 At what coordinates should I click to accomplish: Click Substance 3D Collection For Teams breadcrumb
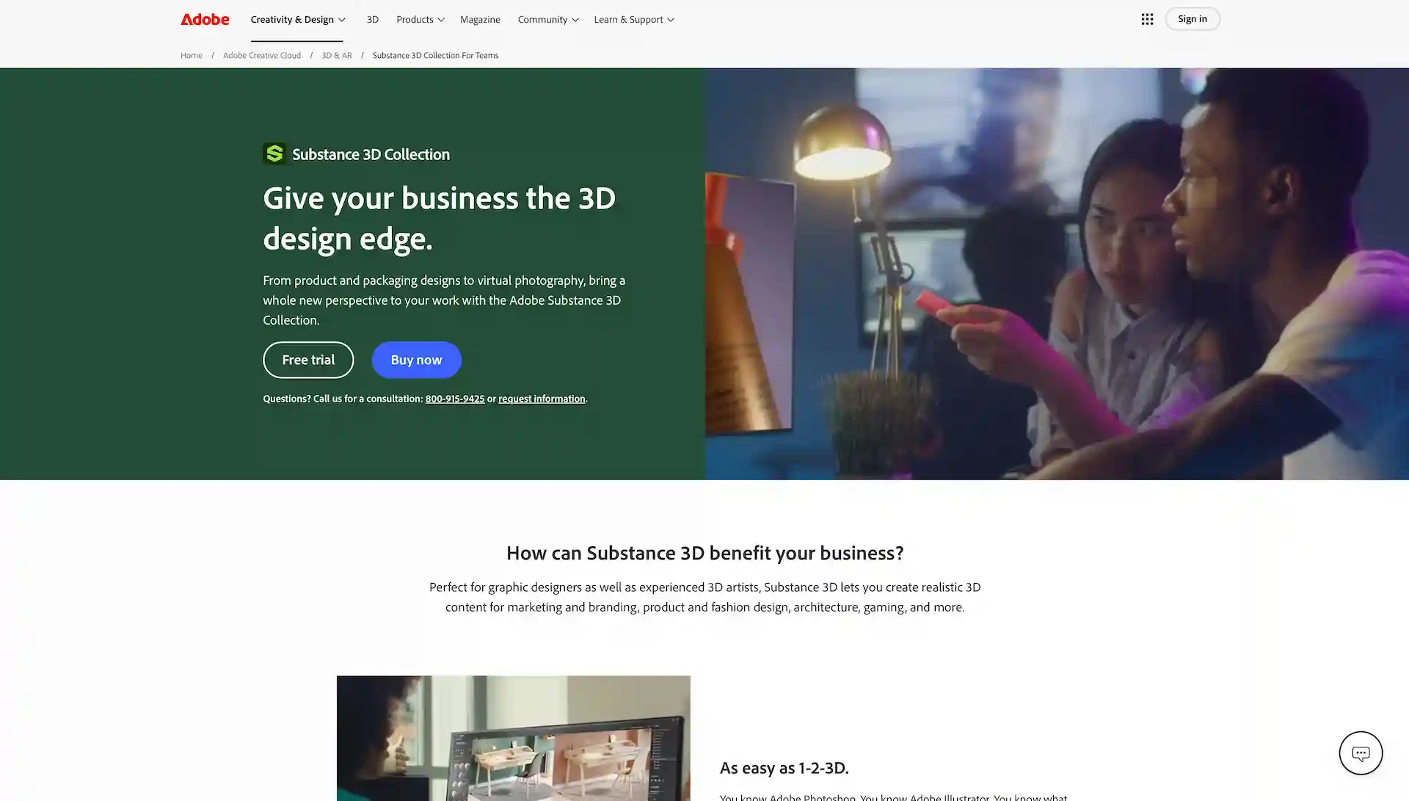[x=435, y=55]
